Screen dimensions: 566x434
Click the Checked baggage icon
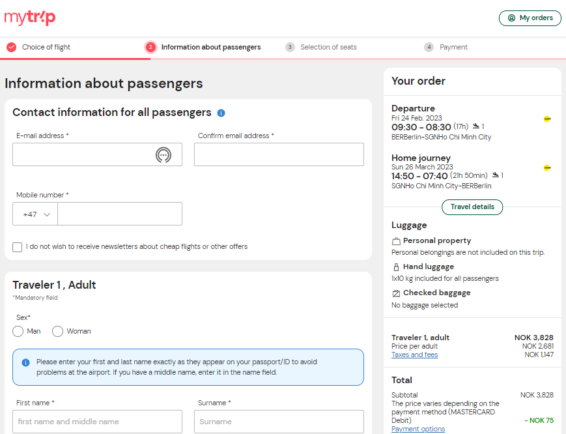point(396,293)
